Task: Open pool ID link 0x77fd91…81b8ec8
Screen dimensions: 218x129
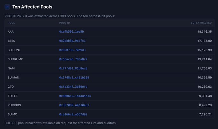Action: pos(73,68)
